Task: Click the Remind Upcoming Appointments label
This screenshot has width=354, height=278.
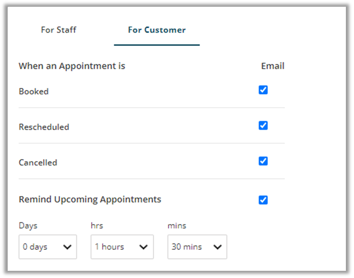Action: coord(90,199)
